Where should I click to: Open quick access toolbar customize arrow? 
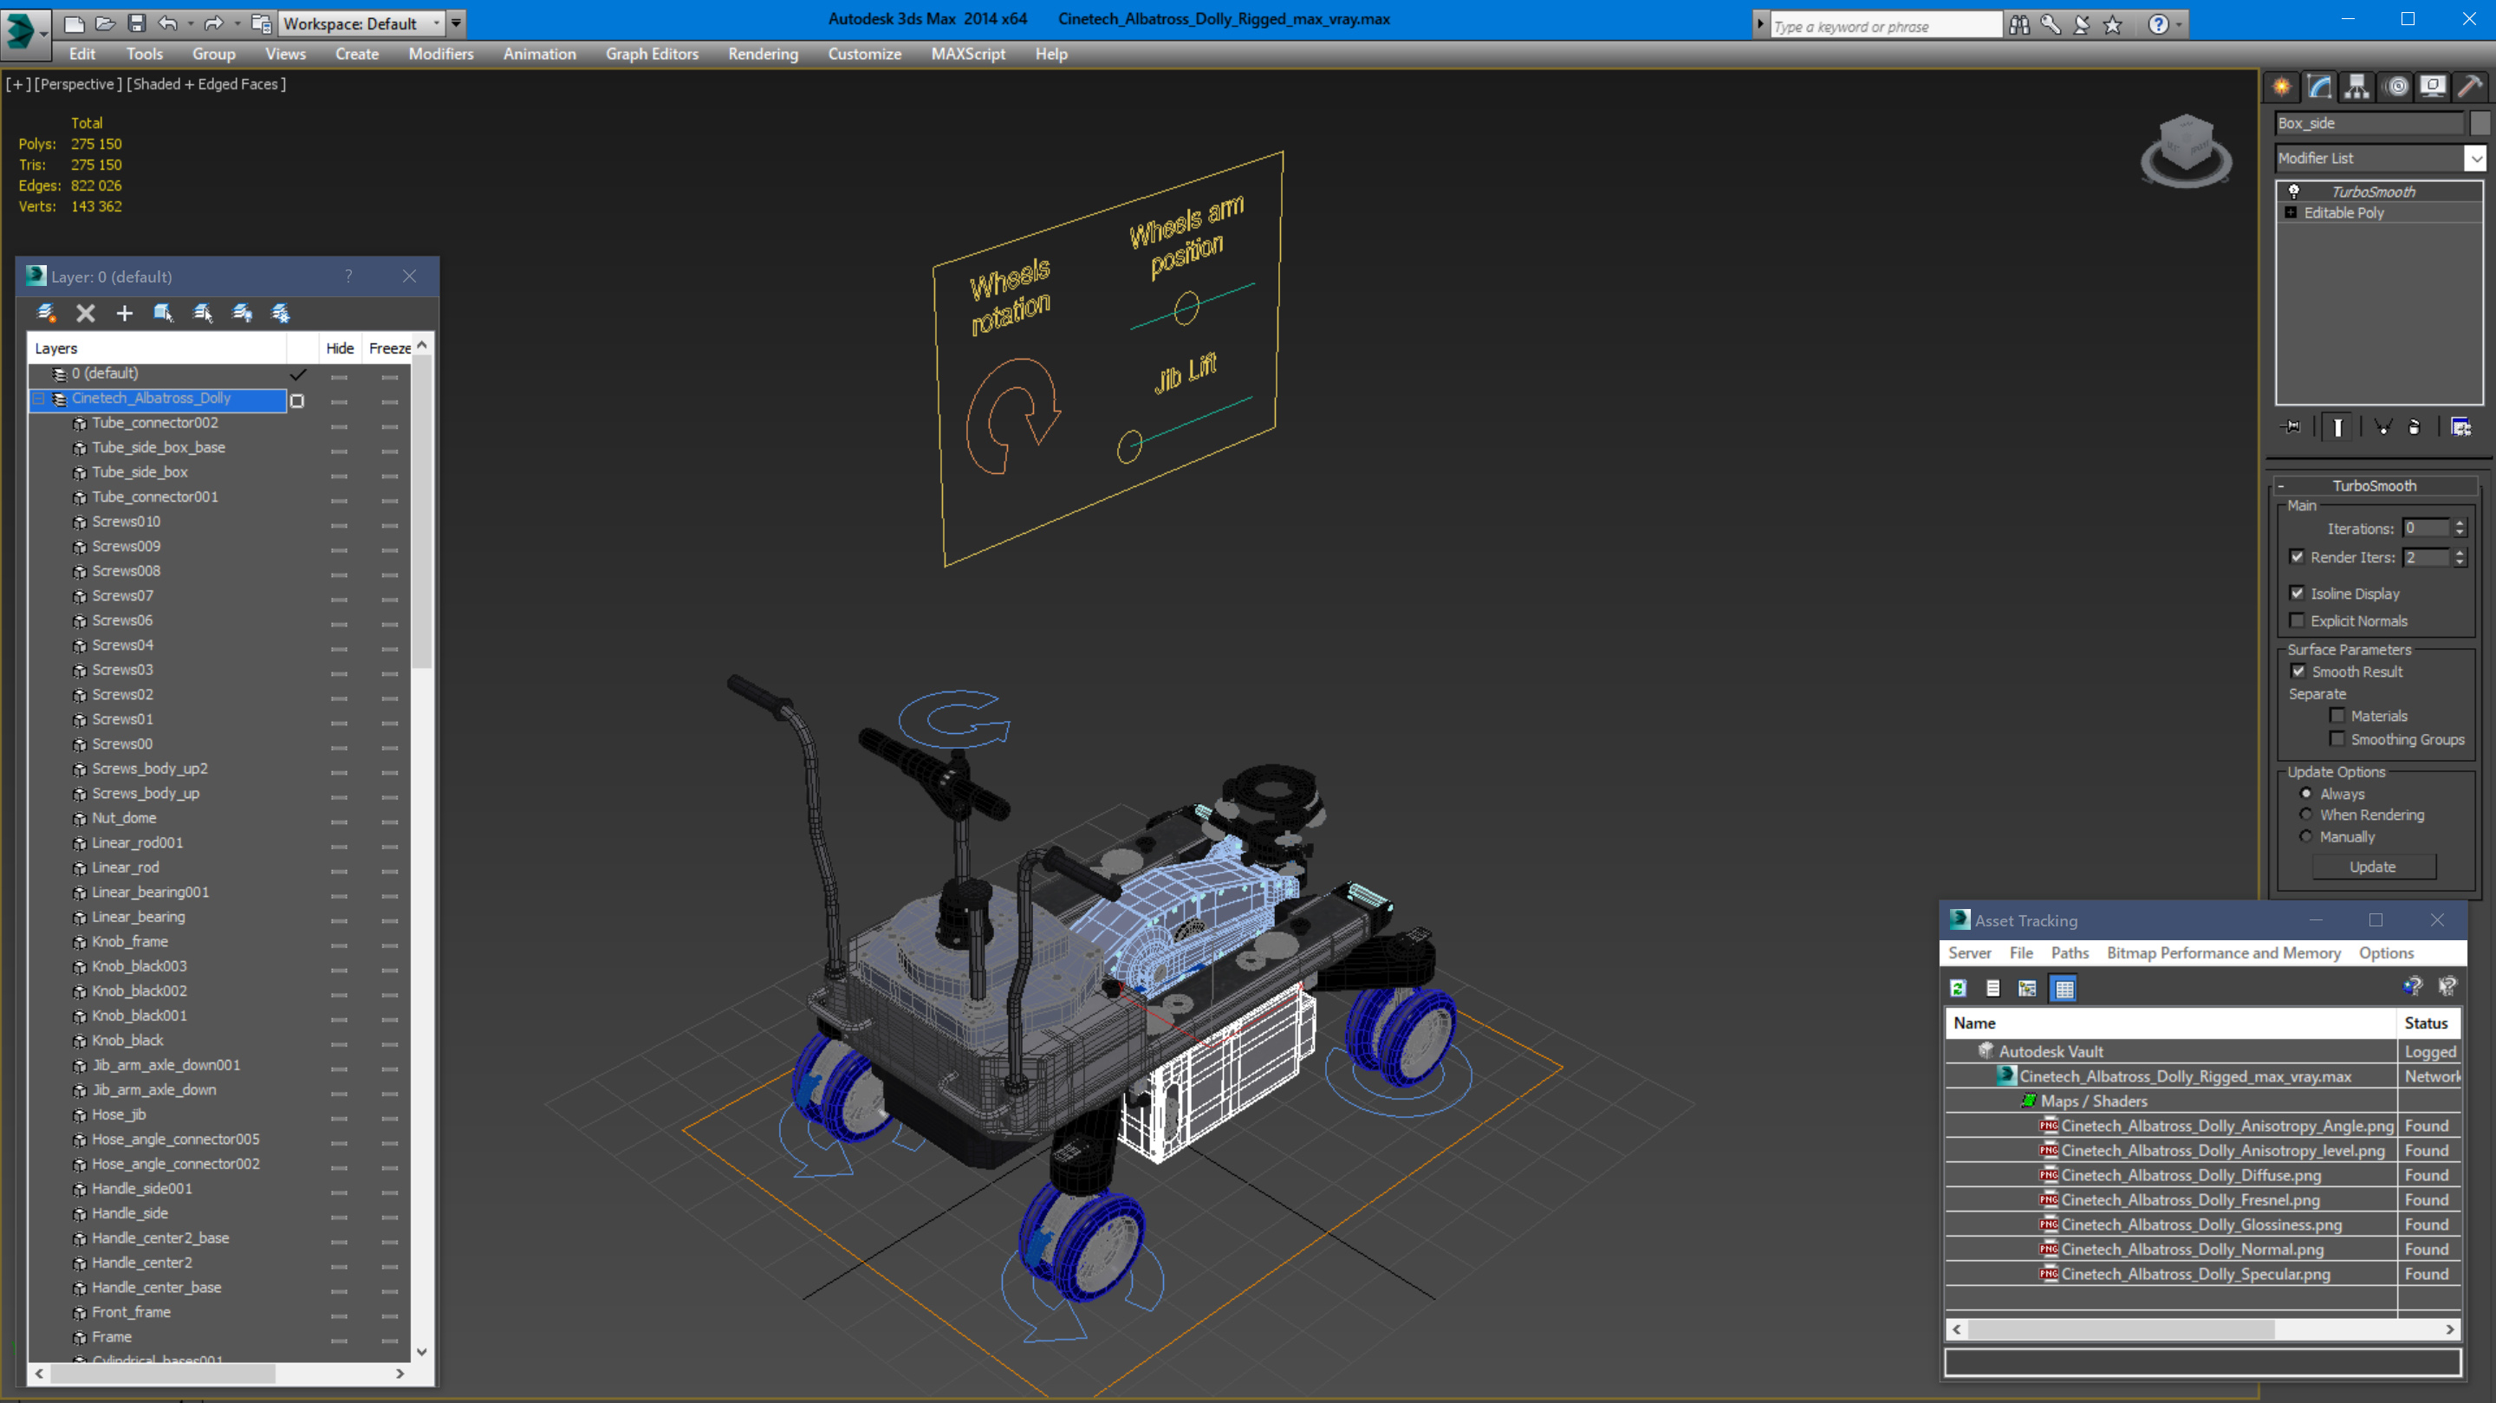pyautogui.click(x=457, y=23)
